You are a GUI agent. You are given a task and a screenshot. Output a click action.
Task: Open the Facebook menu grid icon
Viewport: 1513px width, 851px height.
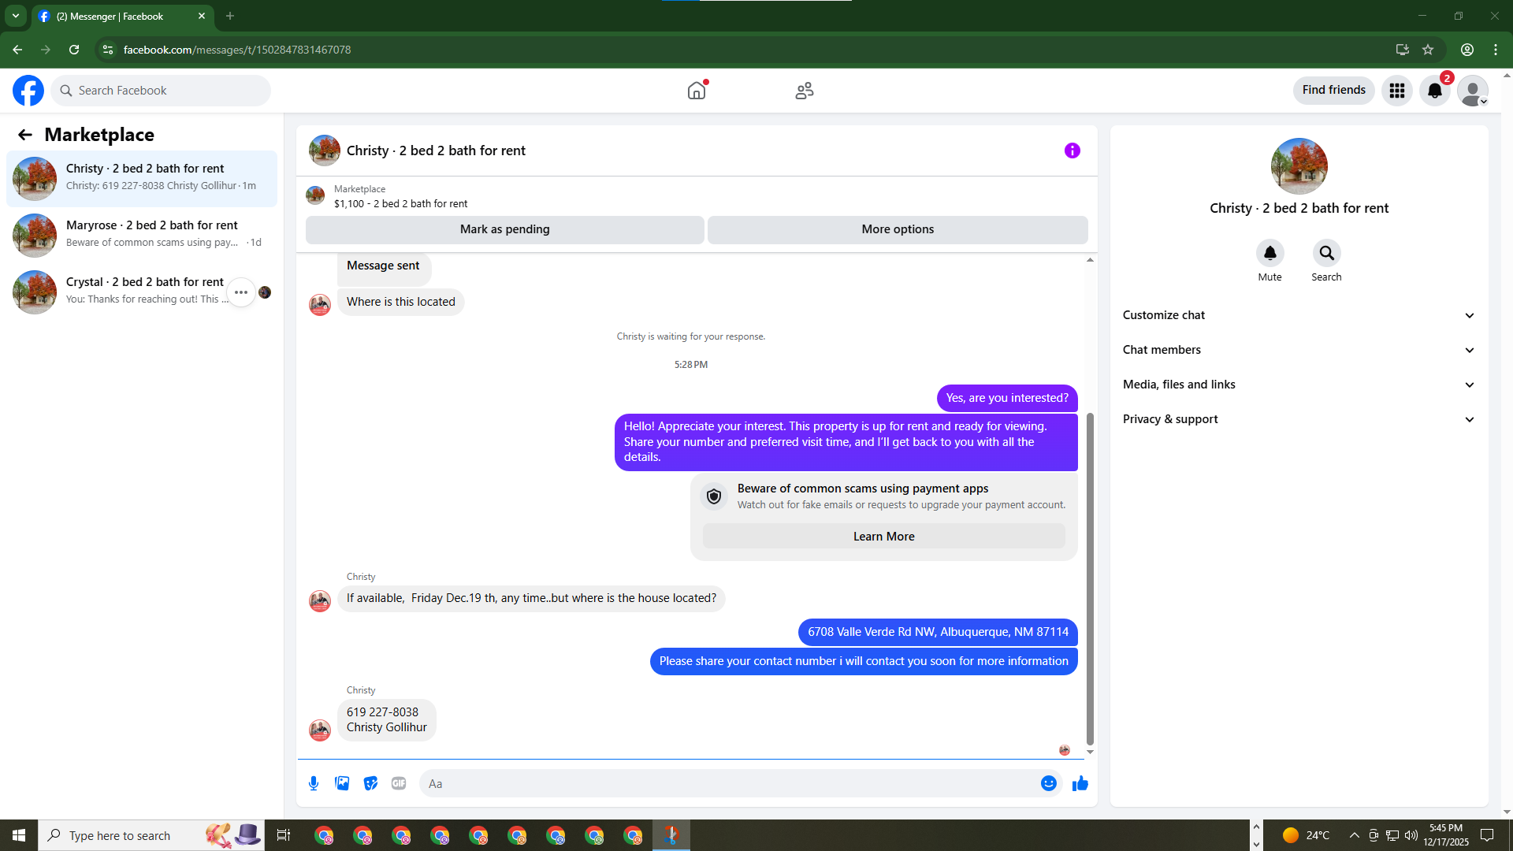pos(1396,91)
